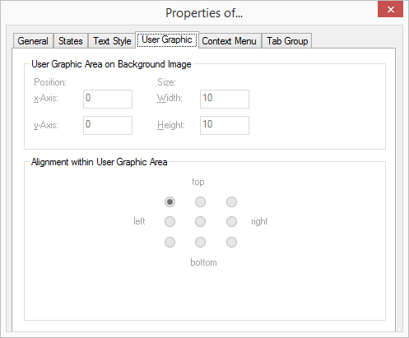Click the User Graphic tab
This screenshot has height=338, width=409.
[x=167, y=39]
